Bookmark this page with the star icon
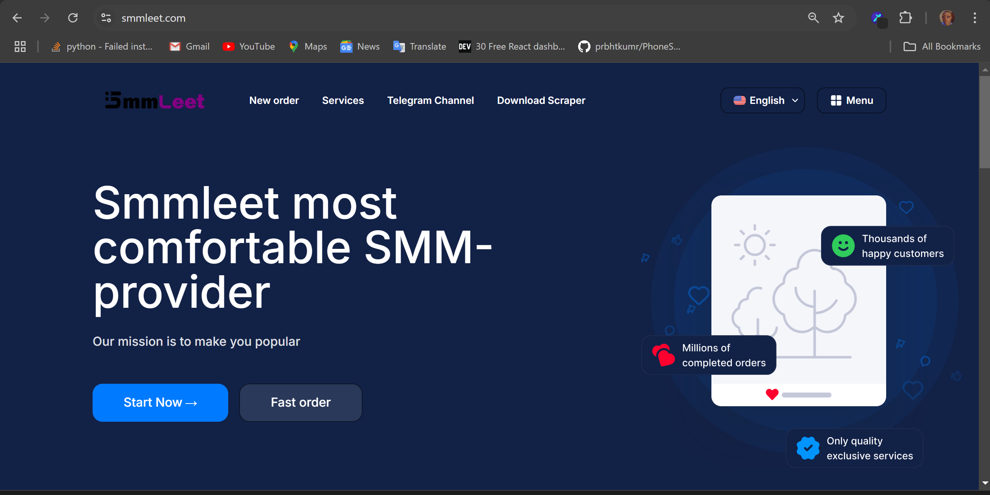The image size is (990, 495). [838, 18]
